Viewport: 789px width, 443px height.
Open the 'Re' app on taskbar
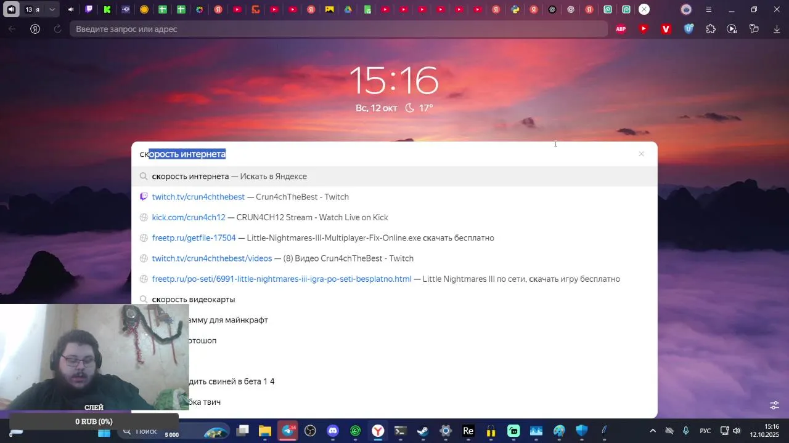point(468,431)
